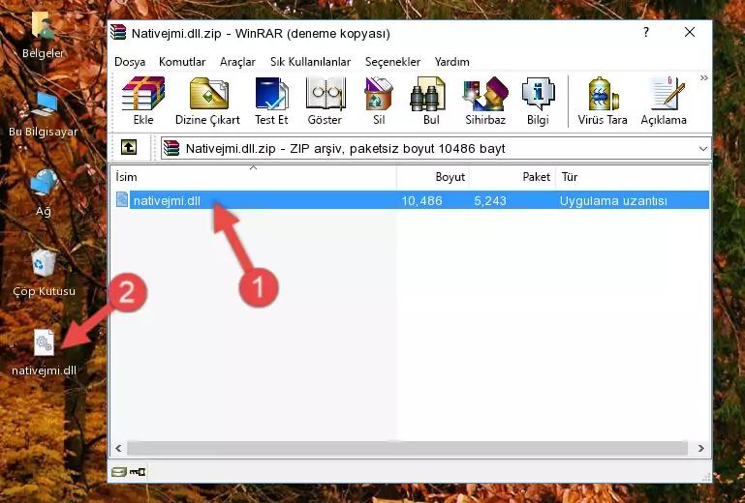Show archive Bilgi information
This screenshot has width=745, height=503.
click(x=538, y=101)
